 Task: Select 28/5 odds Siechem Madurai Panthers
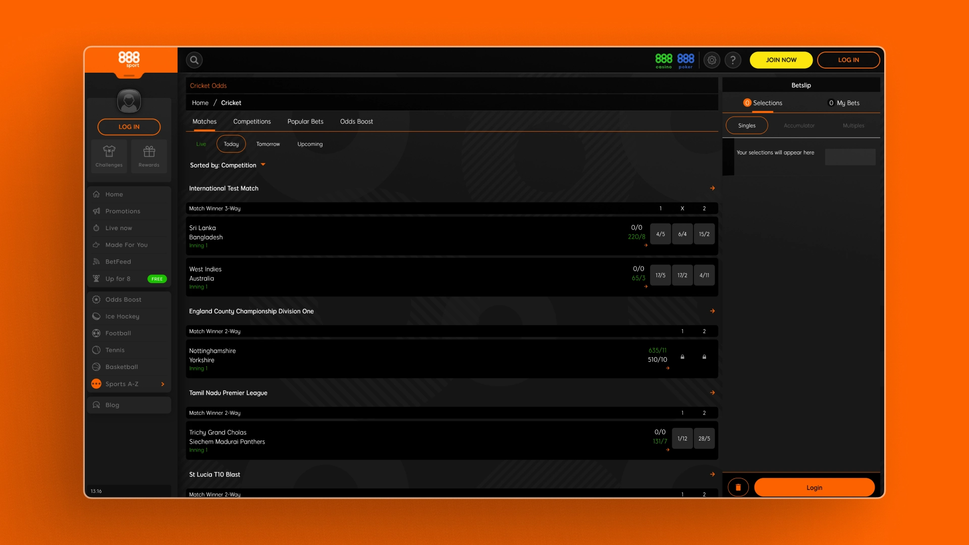click(x=704, y=439)
